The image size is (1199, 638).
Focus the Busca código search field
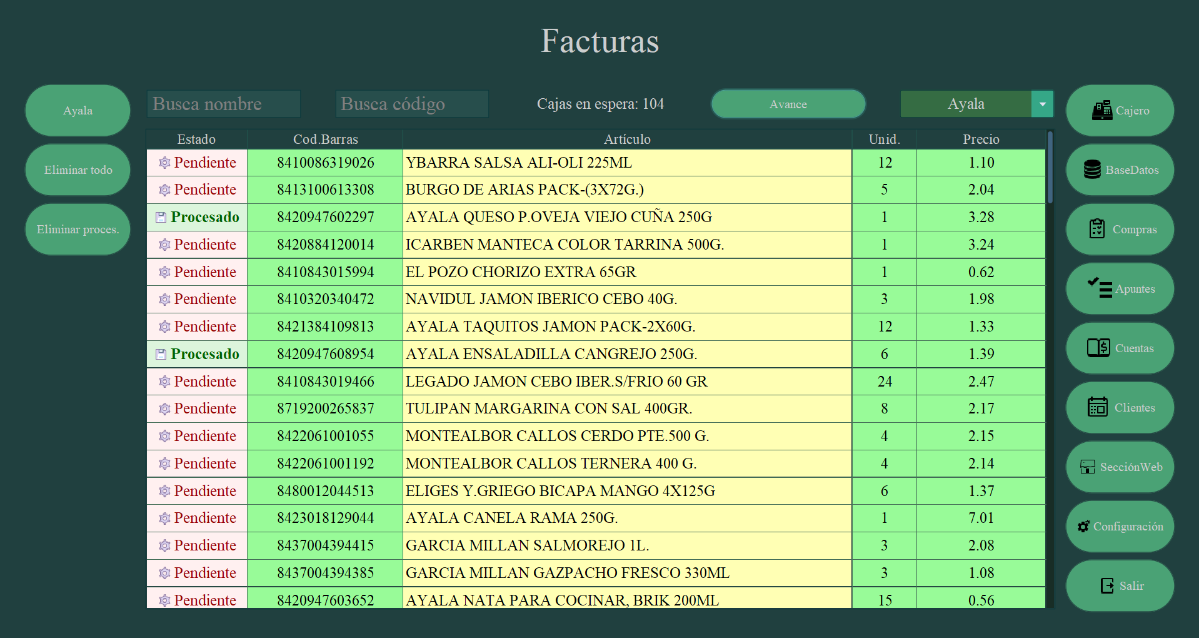coord(413,104)
